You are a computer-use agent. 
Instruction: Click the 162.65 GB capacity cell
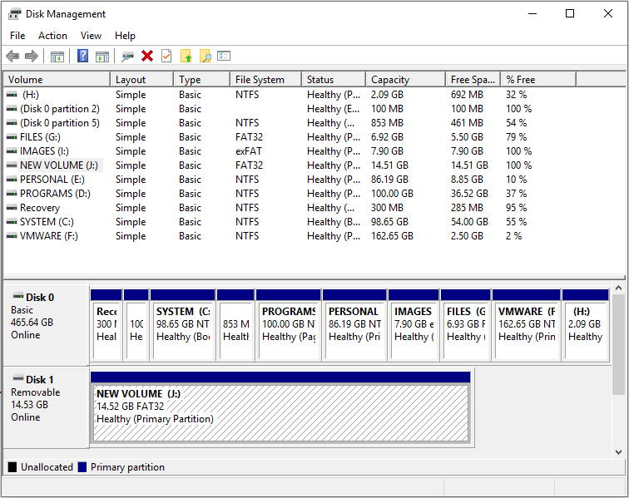point(392,236)
